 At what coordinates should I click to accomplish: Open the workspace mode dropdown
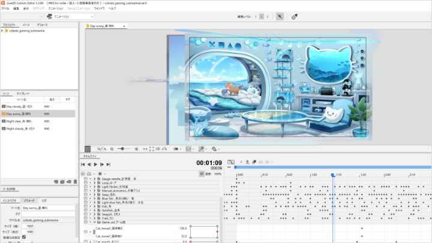[x=70, y=17]
